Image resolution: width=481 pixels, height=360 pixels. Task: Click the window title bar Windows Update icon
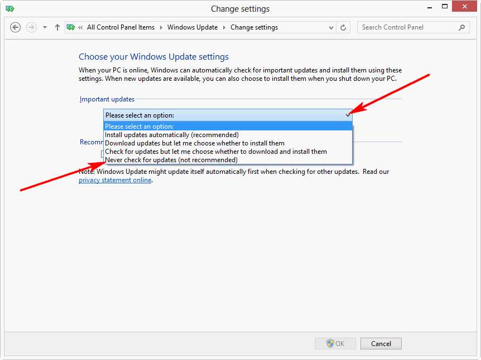click(10, 8)
